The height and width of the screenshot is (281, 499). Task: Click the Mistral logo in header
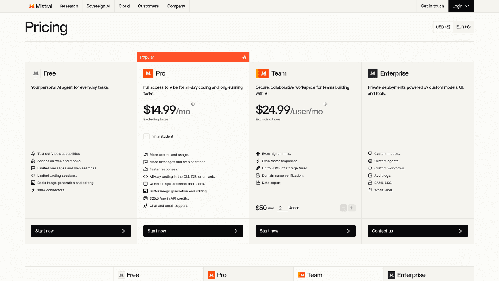point(40,6)
